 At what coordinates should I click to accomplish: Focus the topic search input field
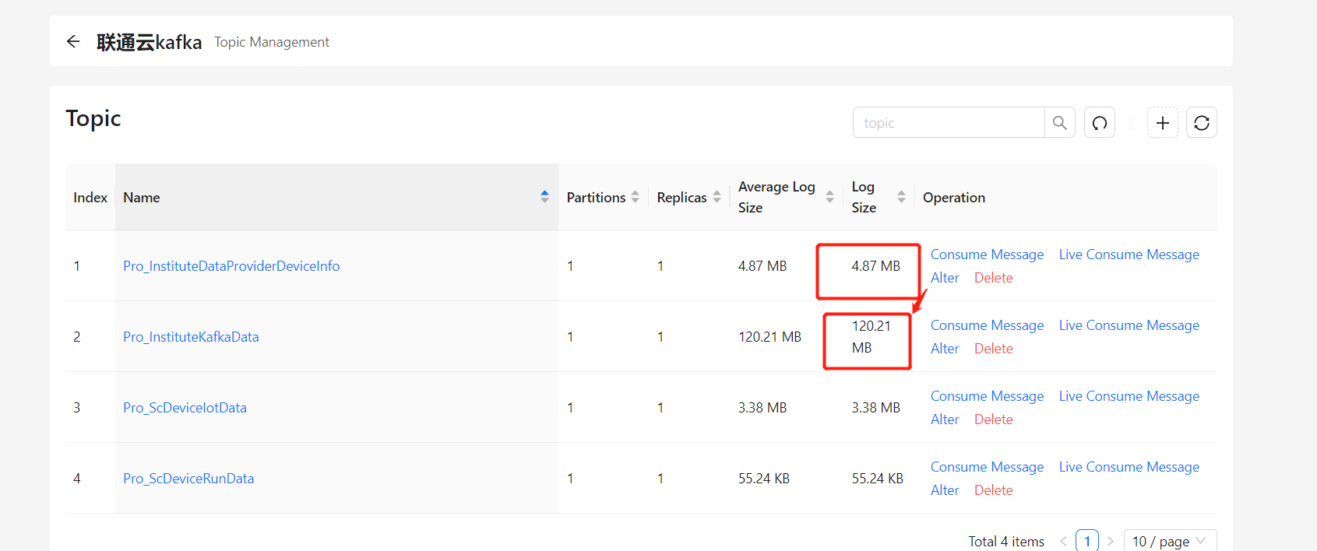click(949, 122)
